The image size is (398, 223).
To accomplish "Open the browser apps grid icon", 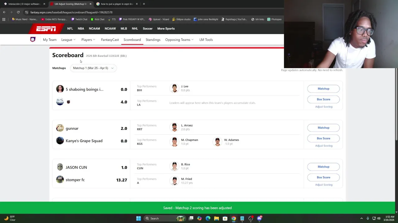I will click(4, 19).
